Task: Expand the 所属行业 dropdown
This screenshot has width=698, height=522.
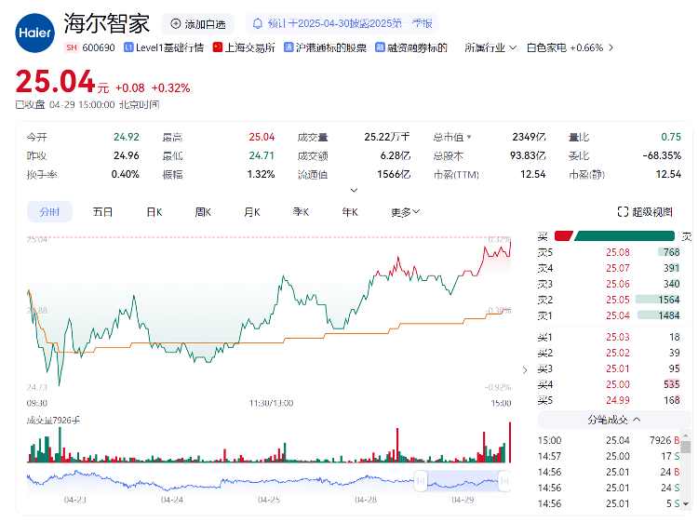Action: [x=490, y=47]
